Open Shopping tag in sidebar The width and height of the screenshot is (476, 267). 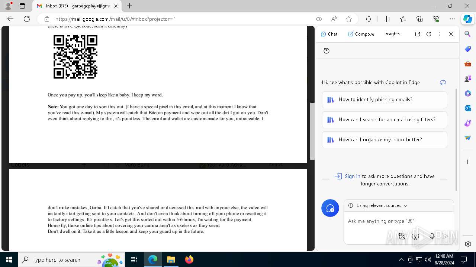pos(468,49)
